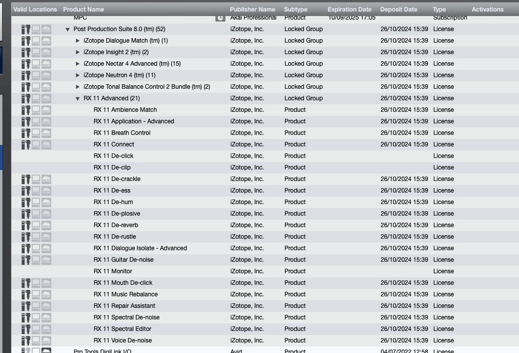Click iLok USB icon in RX 11 Voice De-noise row
Screen dimensions: 519x353
point(26,341)
